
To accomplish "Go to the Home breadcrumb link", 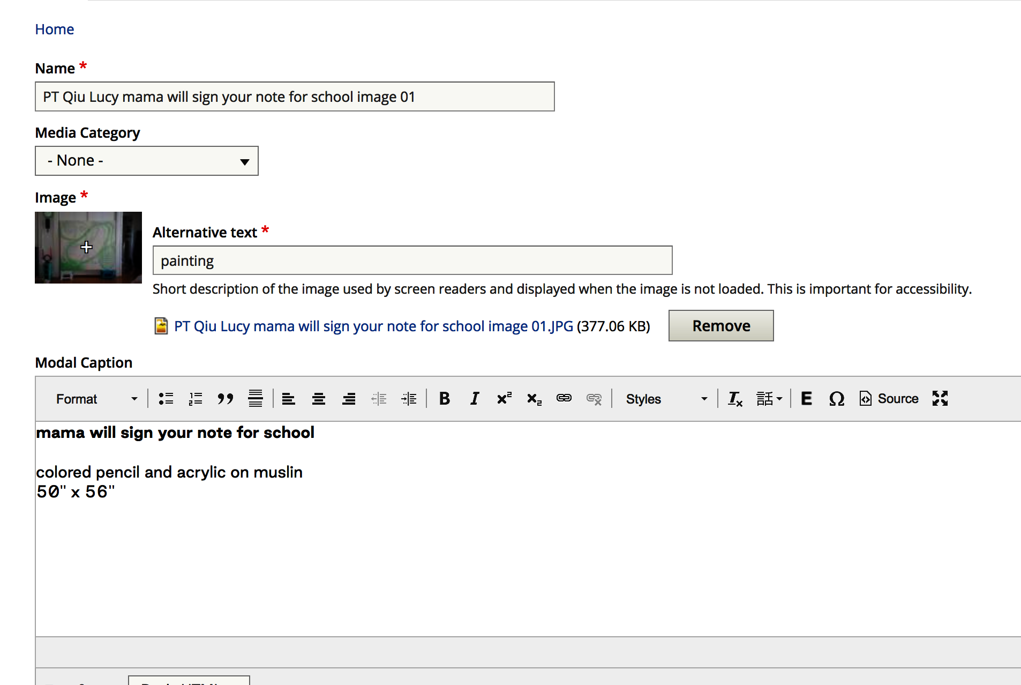I will (55, 29).
